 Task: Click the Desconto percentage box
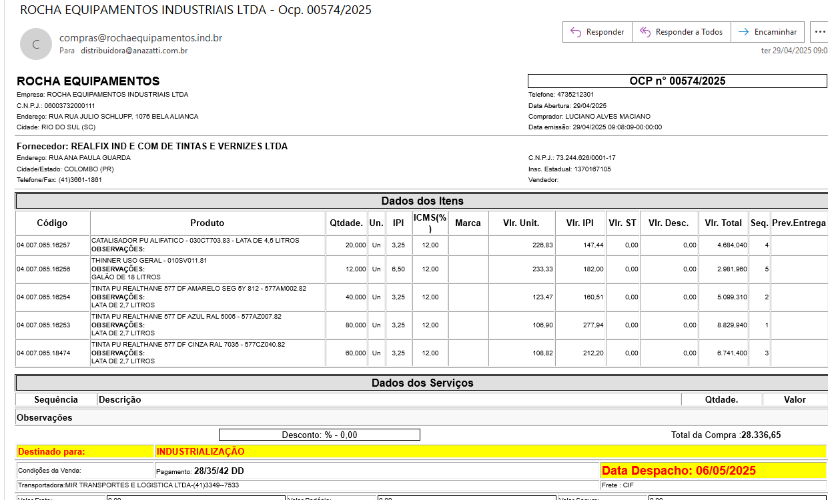point(319,435)
